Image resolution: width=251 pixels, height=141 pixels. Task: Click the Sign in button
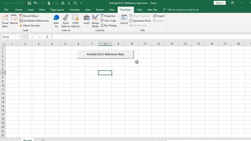pos(220,3)
